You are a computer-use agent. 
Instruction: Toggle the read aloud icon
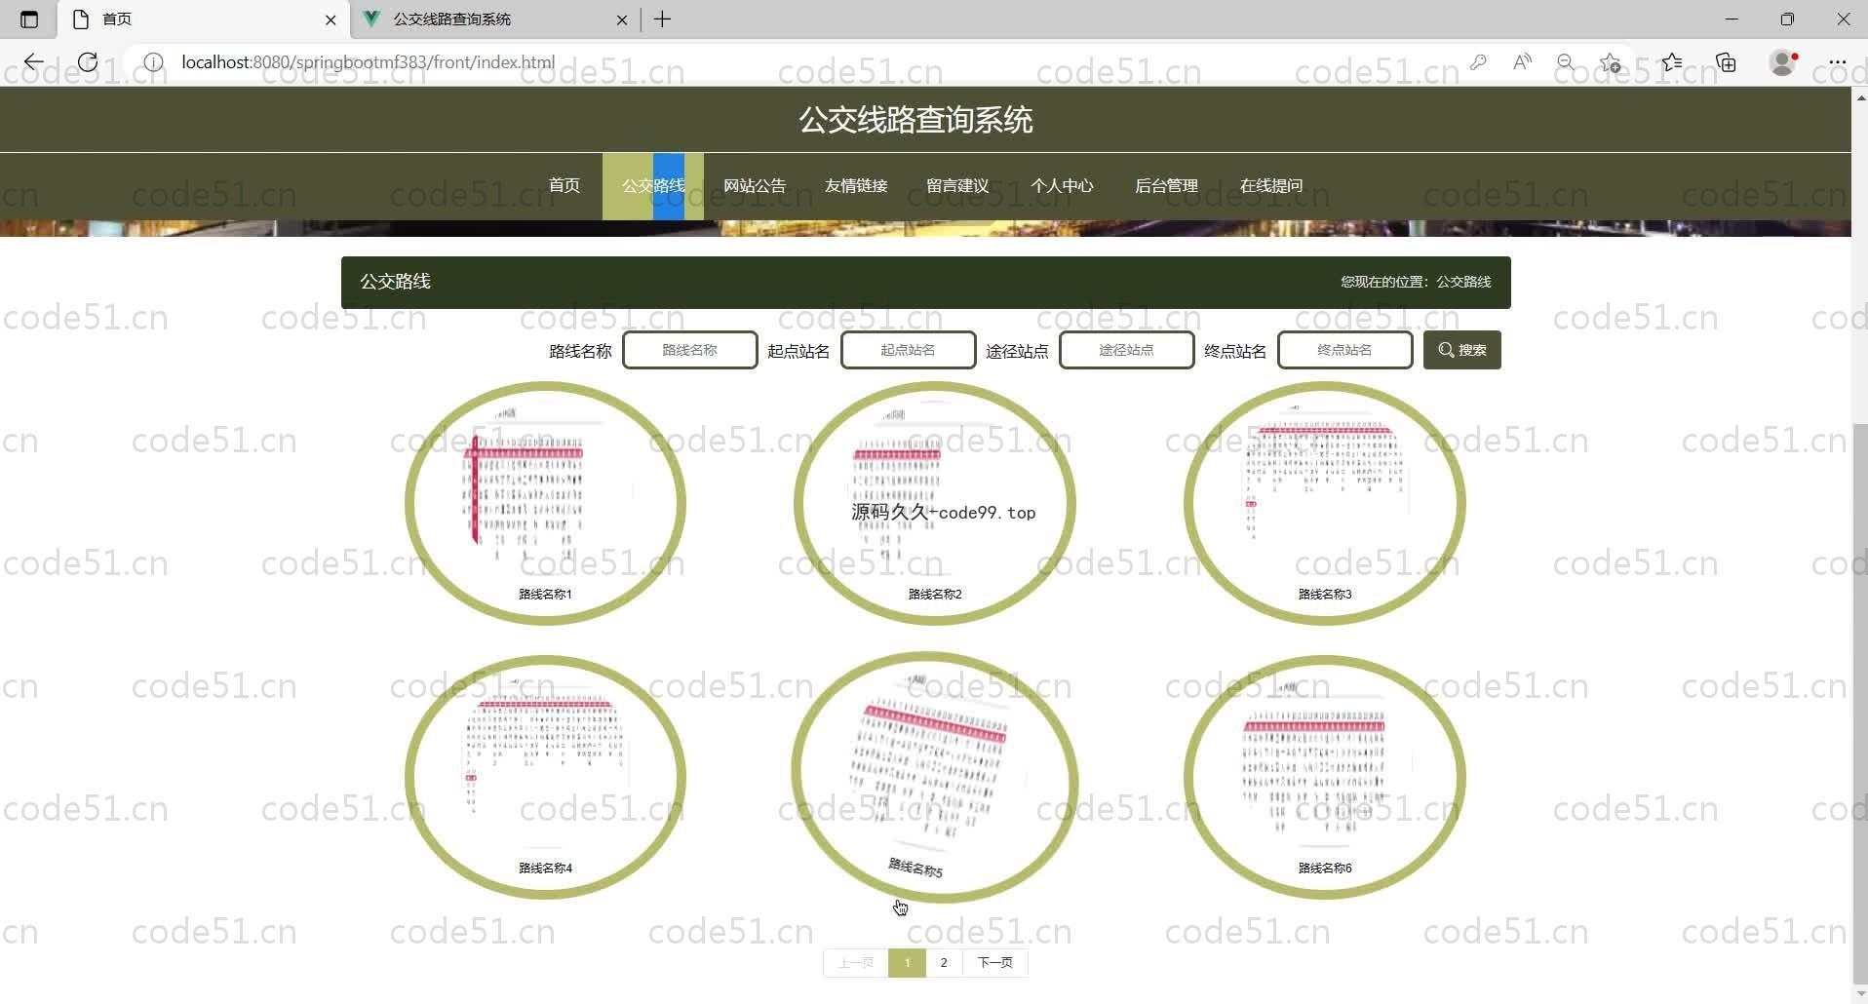click(x=1522, y=62)
